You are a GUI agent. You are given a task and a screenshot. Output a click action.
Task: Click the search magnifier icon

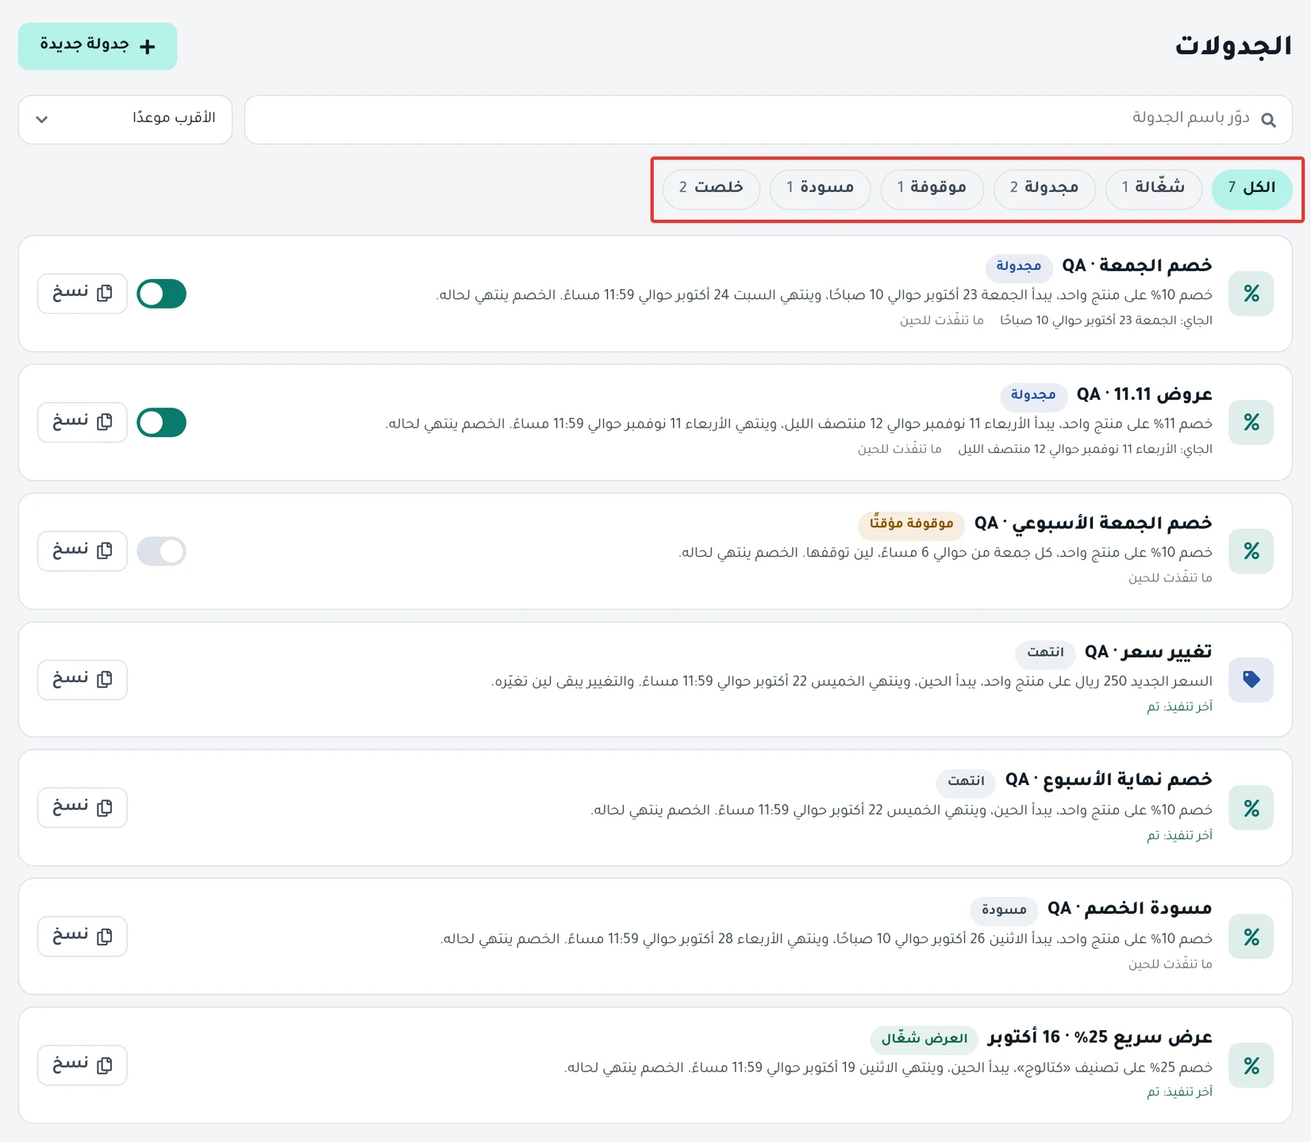(1268, 120)
